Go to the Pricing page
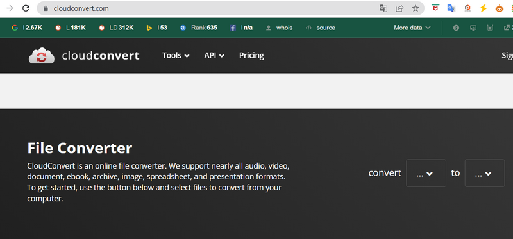 tap(251, 56)
